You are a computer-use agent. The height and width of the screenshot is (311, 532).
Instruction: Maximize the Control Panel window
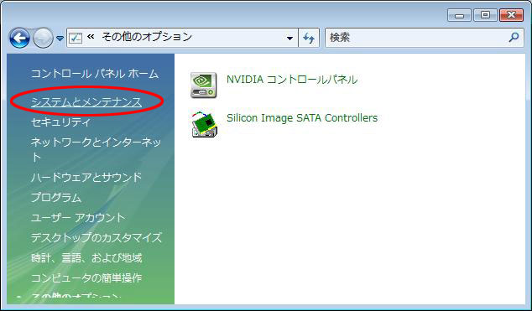[485, 15]
